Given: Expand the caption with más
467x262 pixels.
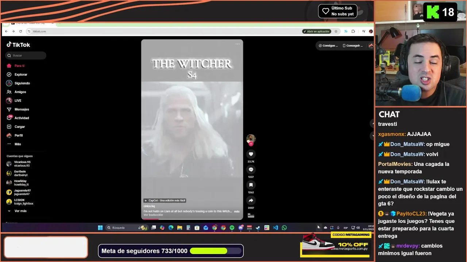Looking at the screenshot, I should [x=237, y=211].
